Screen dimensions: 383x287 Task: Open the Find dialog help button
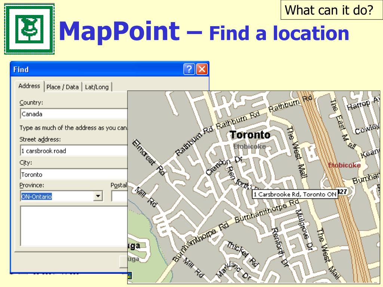(189, 69)
